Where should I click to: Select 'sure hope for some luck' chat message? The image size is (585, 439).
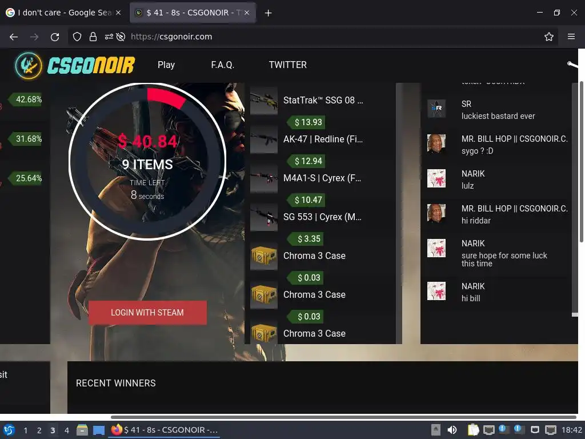click(504, 260)
